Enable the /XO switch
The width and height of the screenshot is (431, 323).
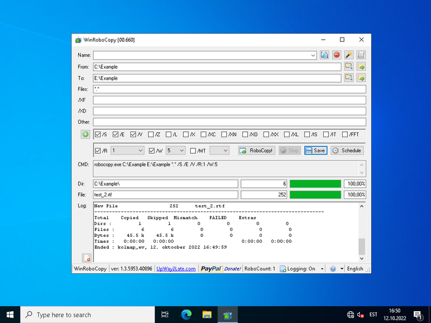[x=245, y=134]
